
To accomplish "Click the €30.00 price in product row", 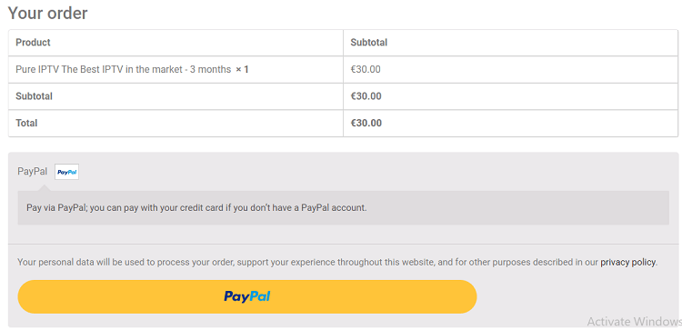I will 366,69.
